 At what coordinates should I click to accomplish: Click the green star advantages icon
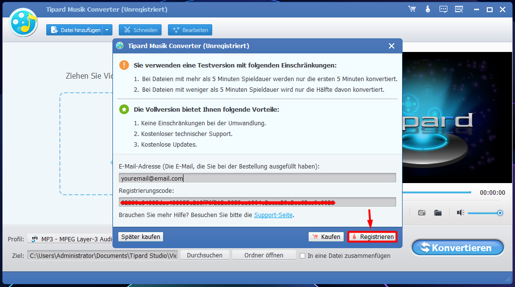(x=124, y=109)
